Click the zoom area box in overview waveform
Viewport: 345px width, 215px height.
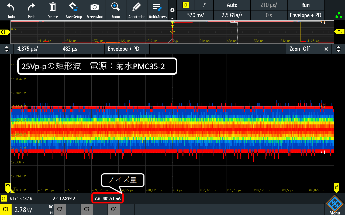234,32
